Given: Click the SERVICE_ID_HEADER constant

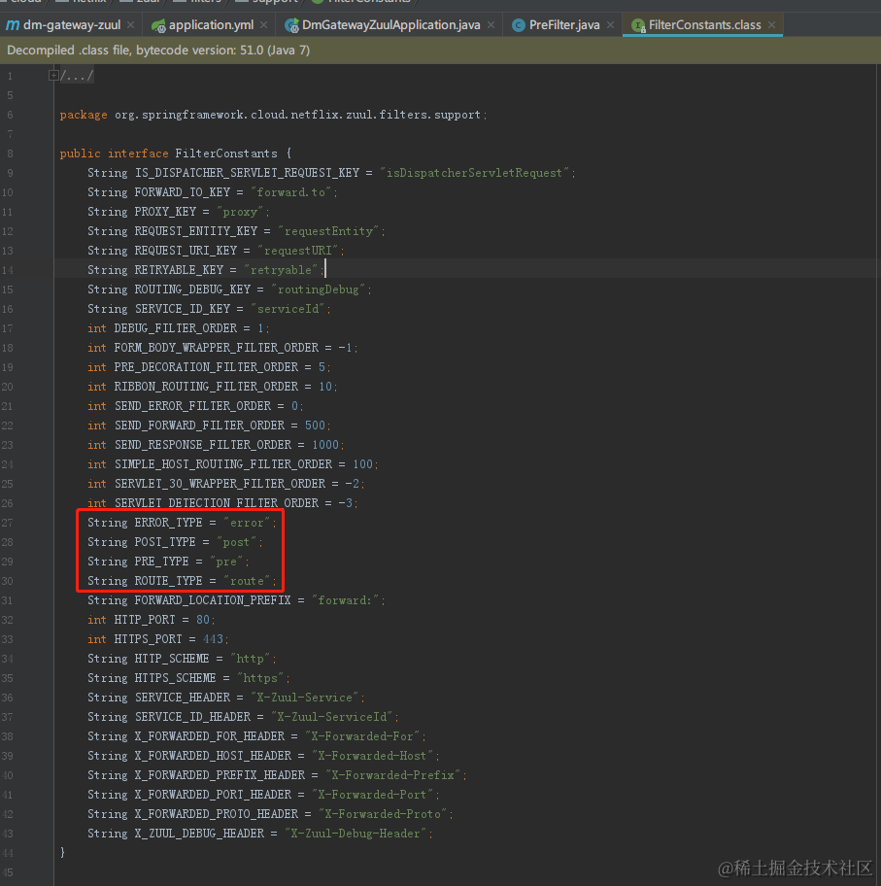Looking at the screenshot, I should tap(192, 717).
